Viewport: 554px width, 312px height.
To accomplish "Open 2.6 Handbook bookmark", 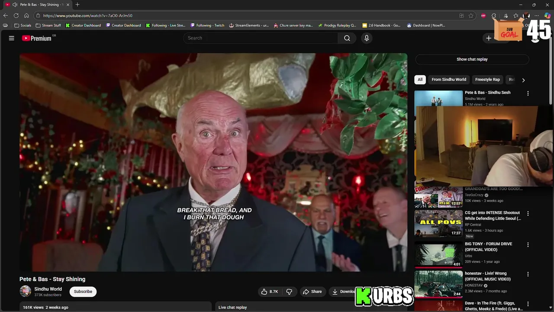I will 382,26.
